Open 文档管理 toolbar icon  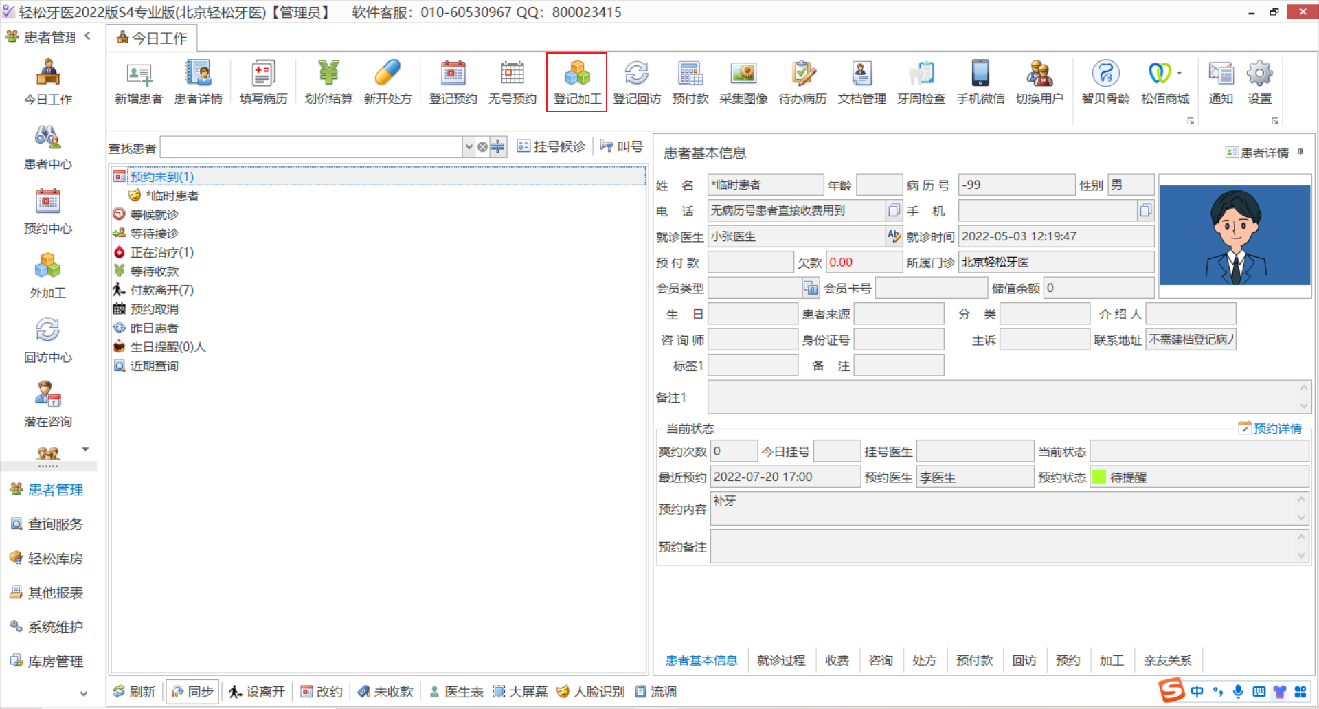[862, 82]
